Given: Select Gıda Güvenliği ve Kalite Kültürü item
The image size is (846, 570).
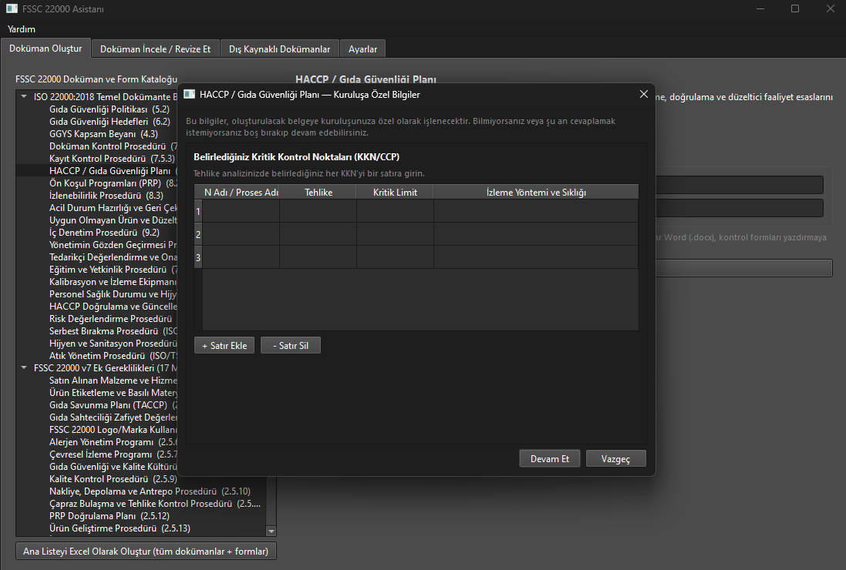Looking at the screenshot, I should 113,467.
